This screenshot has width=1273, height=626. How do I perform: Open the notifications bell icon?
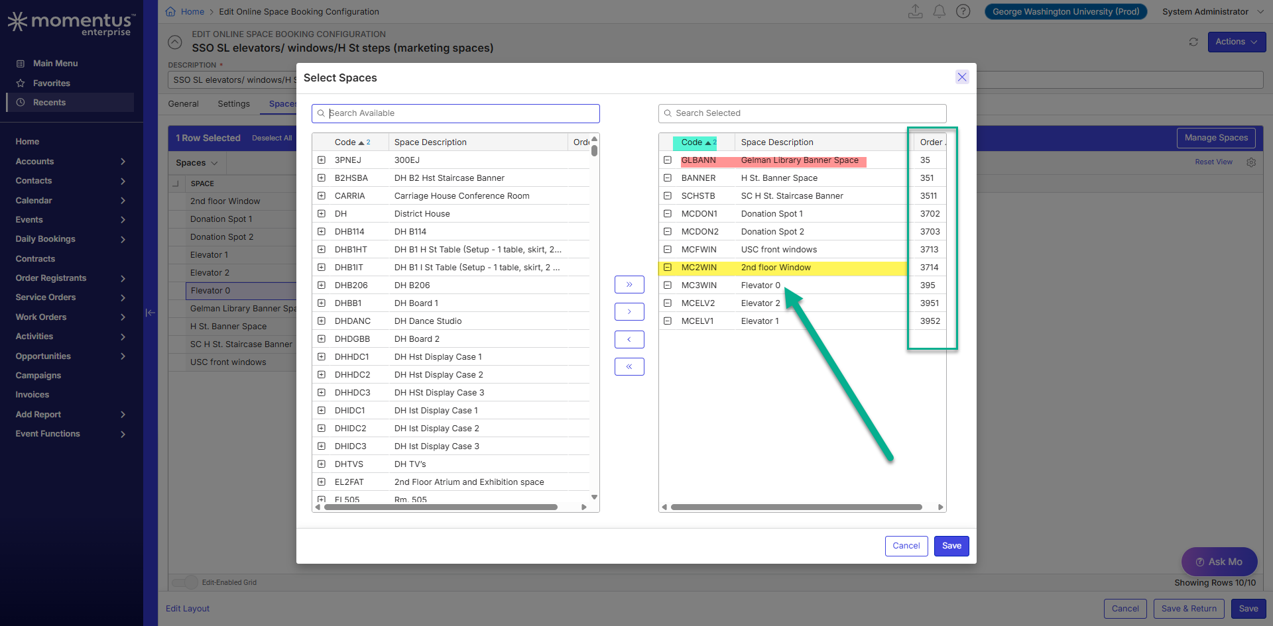(x=939, y=11)
